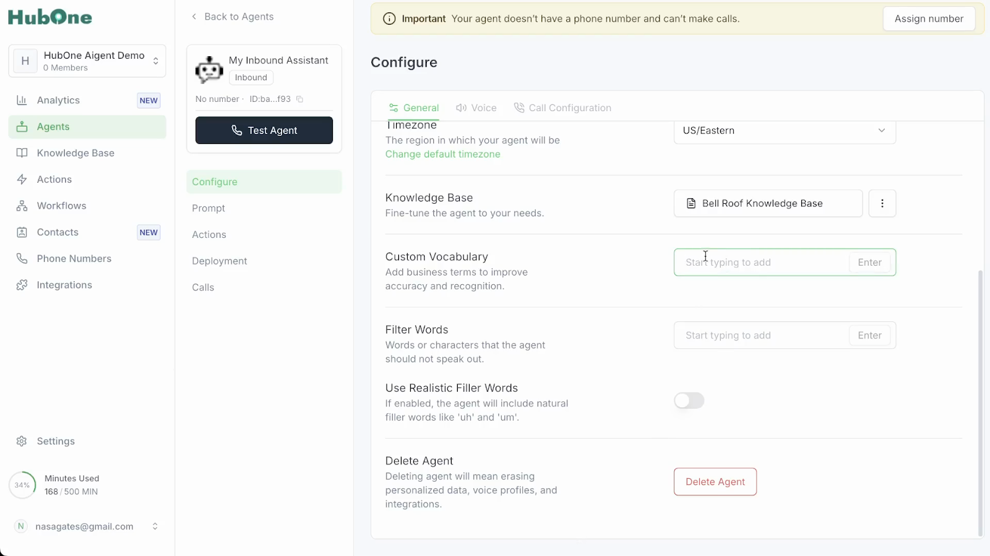Image resolution: width=990 pixels, height=556 pixels.
Task: Open Analytics from the sidebar chart icon
Action: [22, 100]
